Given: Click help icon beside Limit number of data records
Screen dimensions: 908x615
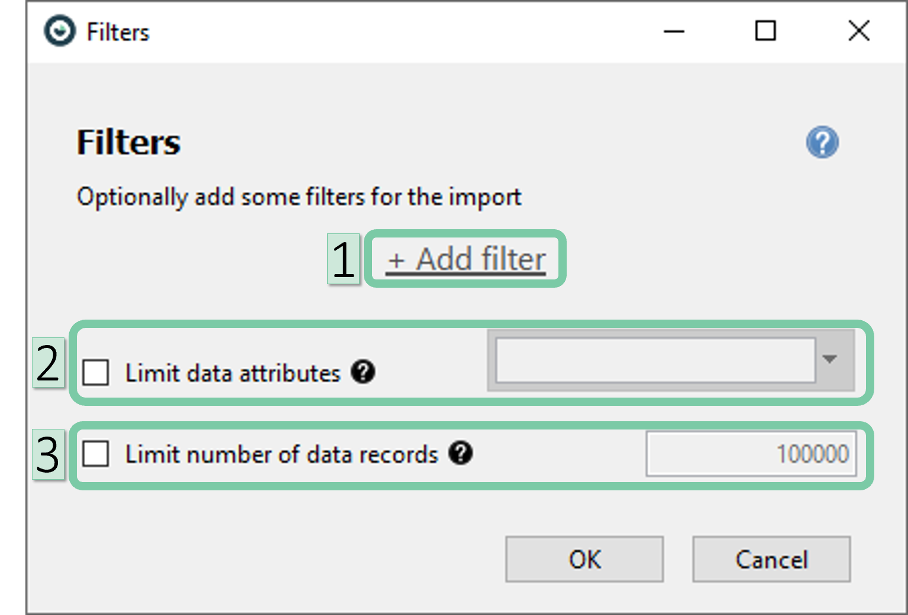Looking at the screenshot, I should 460,453.
